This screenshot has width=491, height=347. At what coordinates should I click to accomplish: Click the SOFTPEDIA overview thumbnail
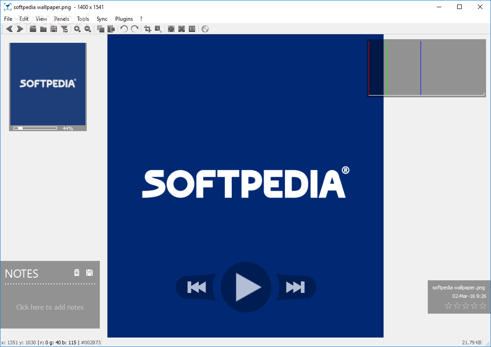pos(47,84)
